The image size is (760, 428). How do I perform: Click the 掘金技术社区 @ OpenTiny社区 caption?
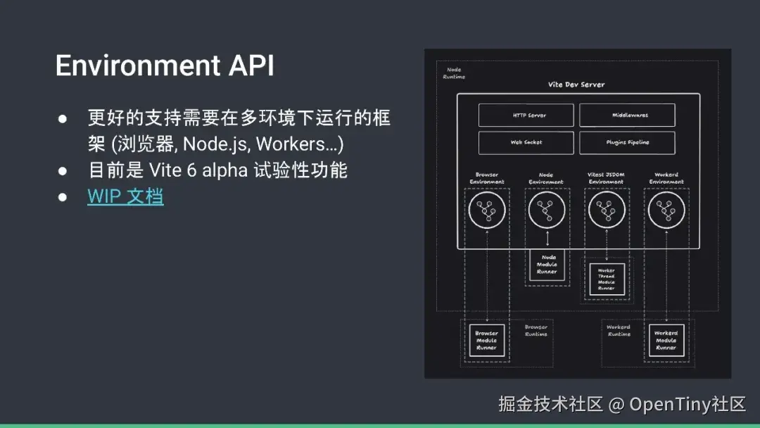click(x=622, y=404)
